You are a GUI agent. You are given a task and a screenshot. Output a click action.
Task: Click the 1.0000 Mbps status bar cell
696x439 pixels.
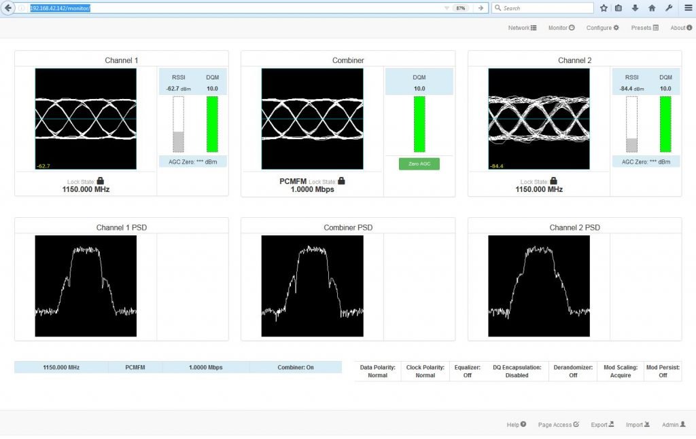point(205,367)
